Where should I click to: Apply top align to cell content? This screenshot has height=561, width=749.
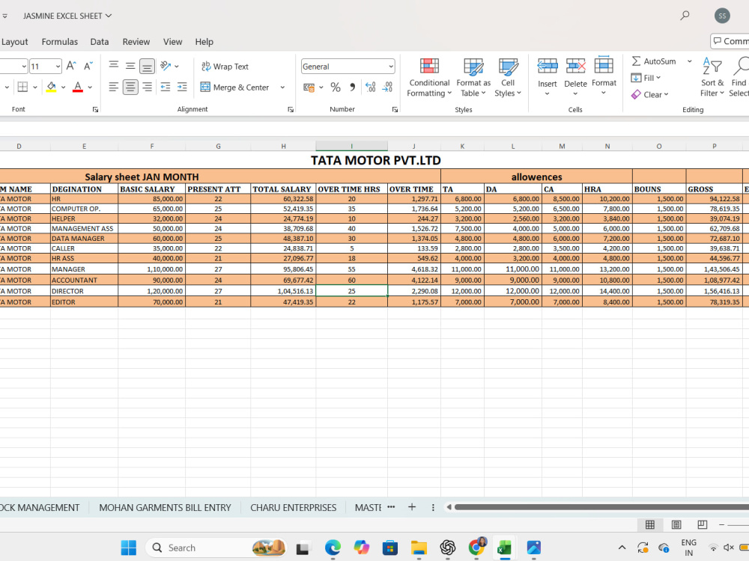(113, 66)
